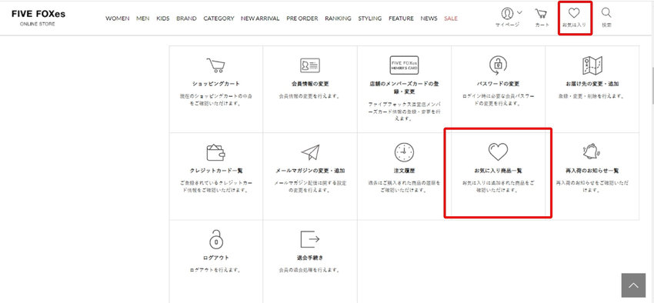Open search magnifier icon in header
Screen dimensions: 654x303
coord(606,13)
